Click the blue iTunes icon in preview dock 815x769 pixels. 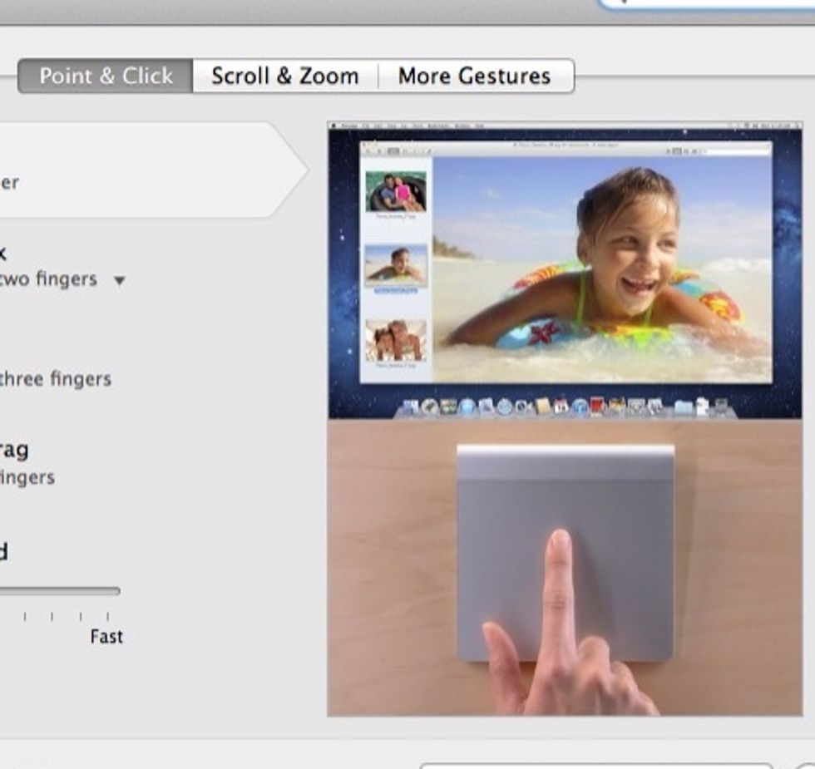tap(580, 407)
